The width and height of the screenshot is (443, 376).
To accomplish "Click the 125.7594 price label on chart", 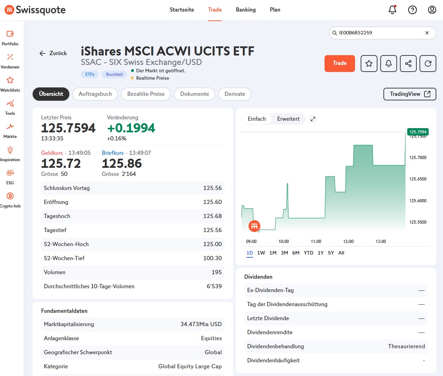I will pyautogui.click(x=418, y=132).
